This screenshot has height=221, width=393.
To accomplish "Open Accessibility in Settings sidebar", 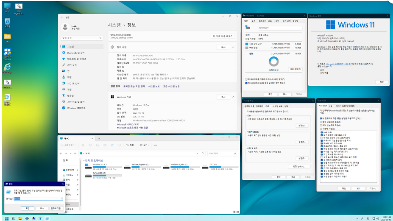I will (82, 95).
